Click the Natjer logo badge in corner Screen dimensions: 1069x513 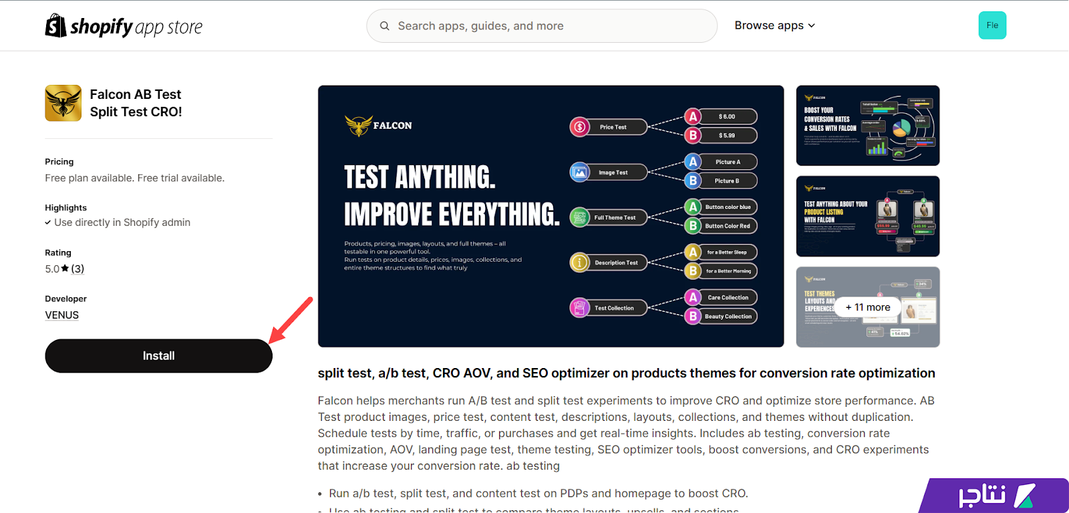click(994, 496)
